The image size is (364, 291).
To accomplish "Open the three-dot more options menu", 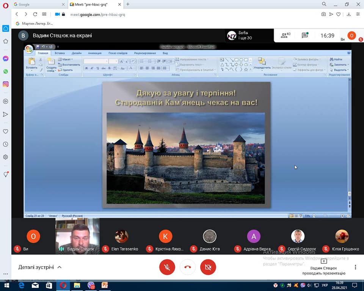I will (355, 267).
